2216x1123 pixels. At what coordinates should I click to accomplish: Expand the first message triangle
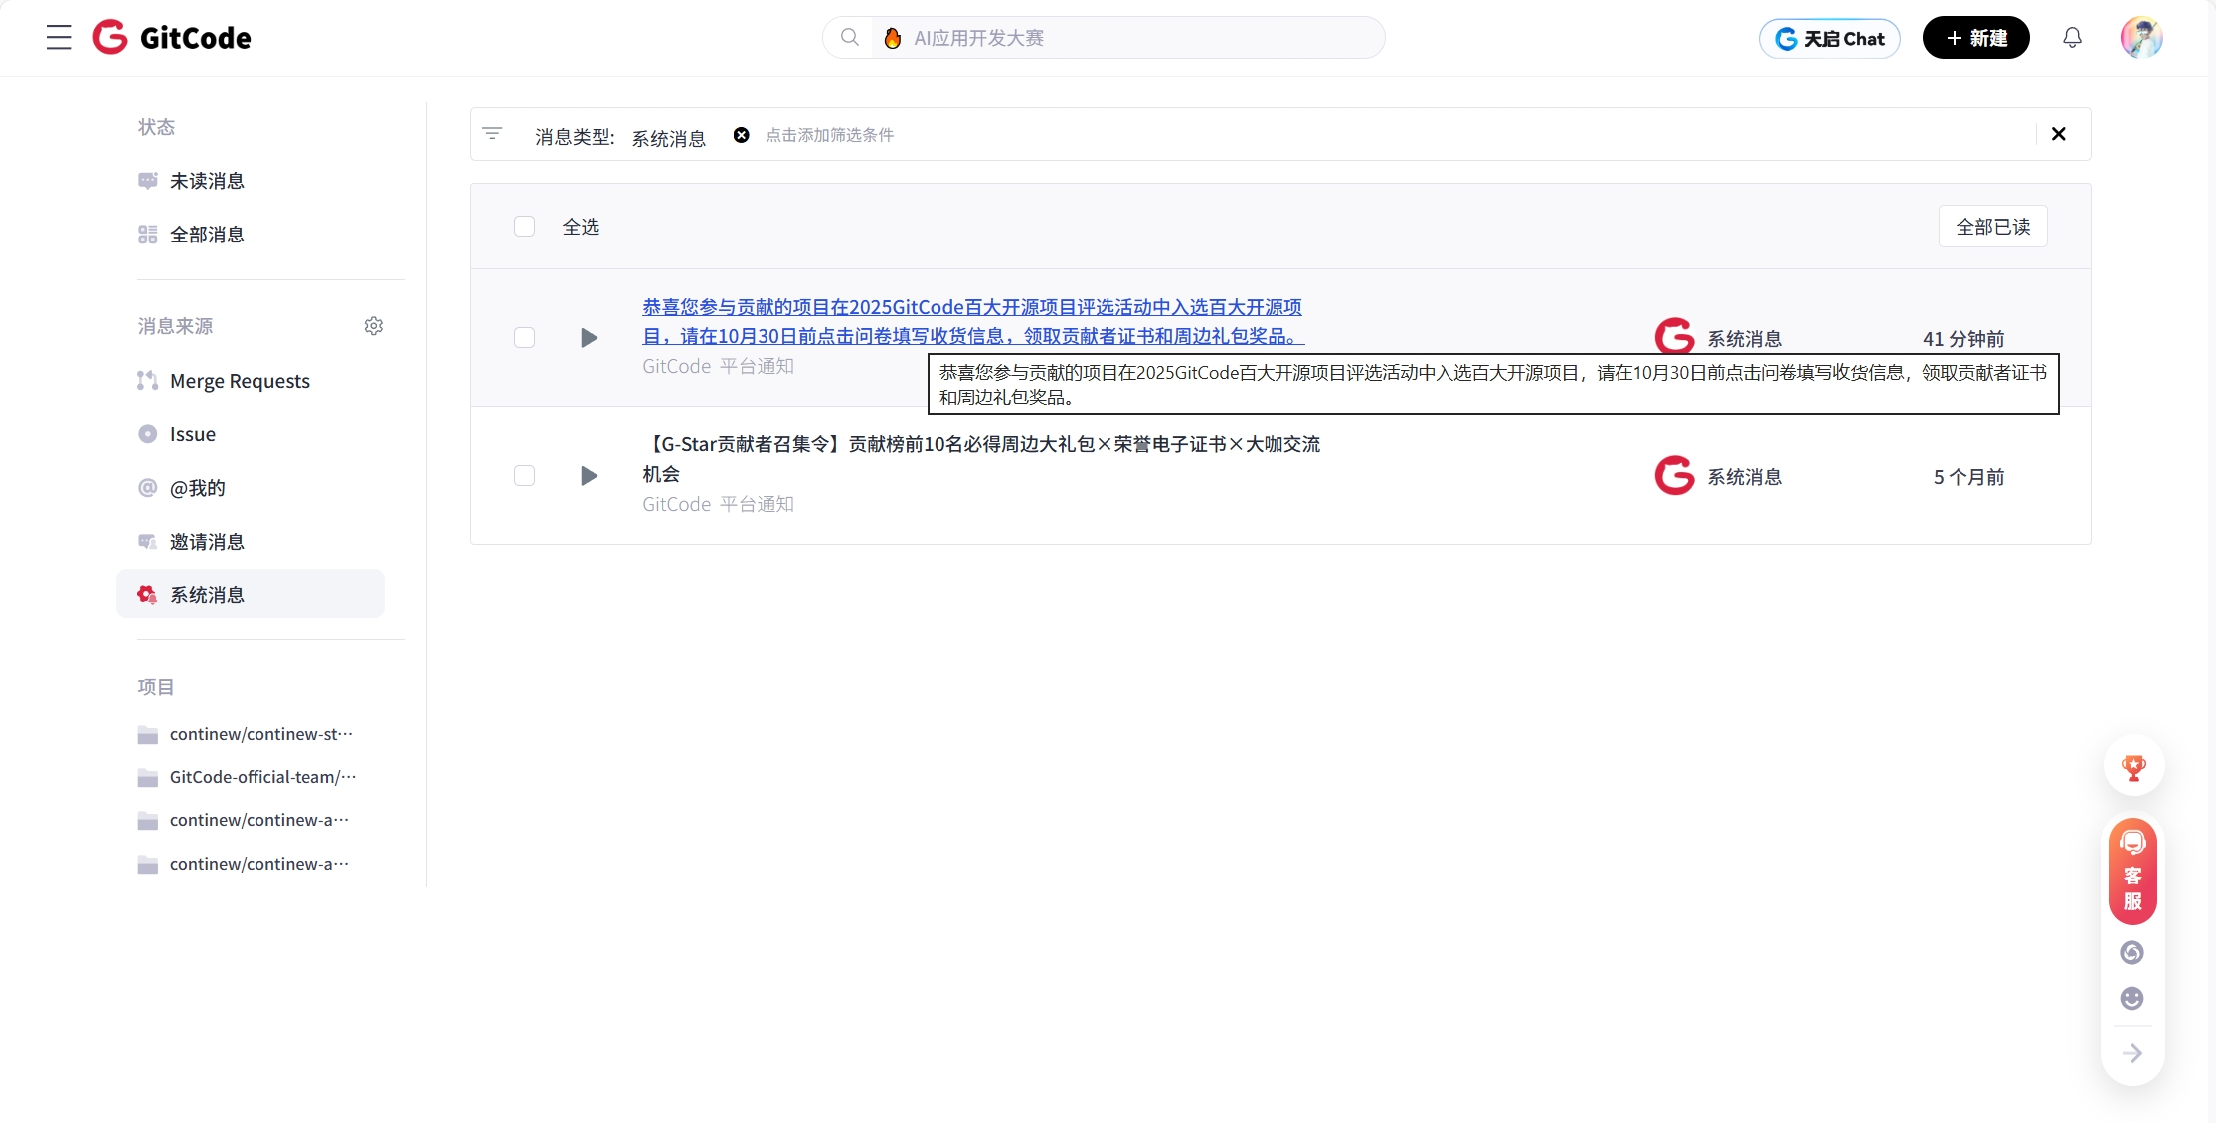point(589,338)
